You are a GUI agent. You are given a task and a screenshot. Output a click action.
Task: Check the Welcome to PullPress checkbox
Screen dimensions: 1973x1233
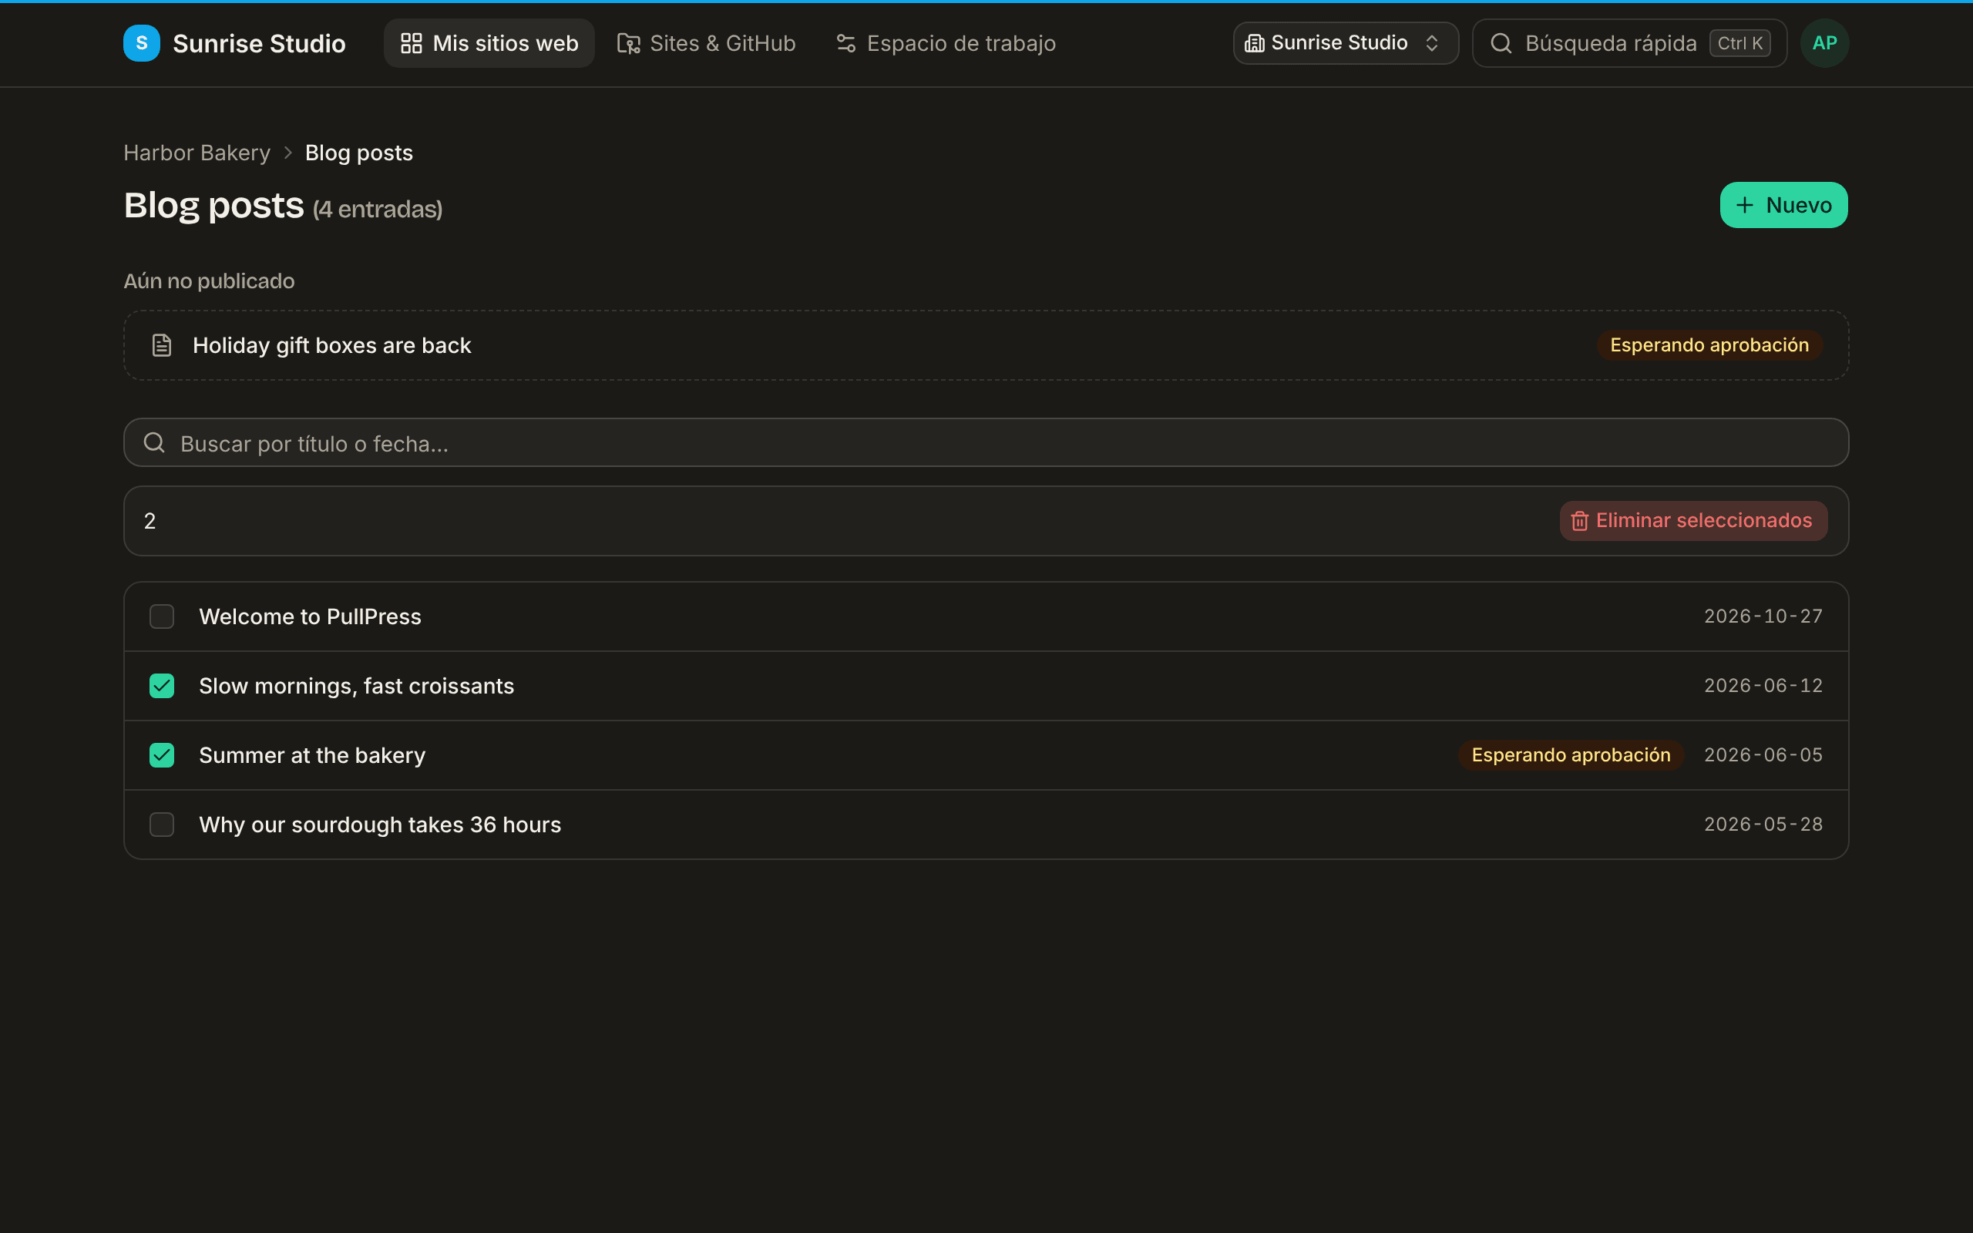point(161,616)
